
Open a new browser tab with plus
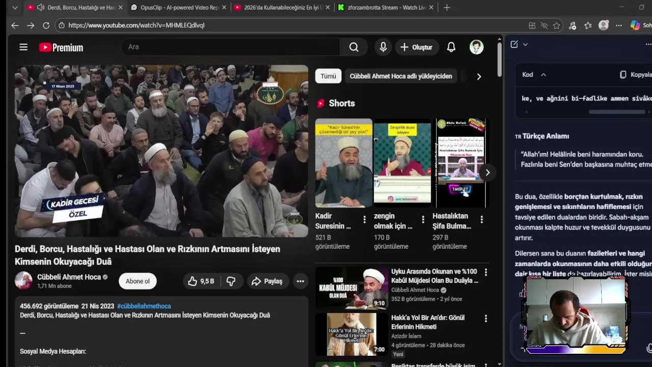[447, 8]
